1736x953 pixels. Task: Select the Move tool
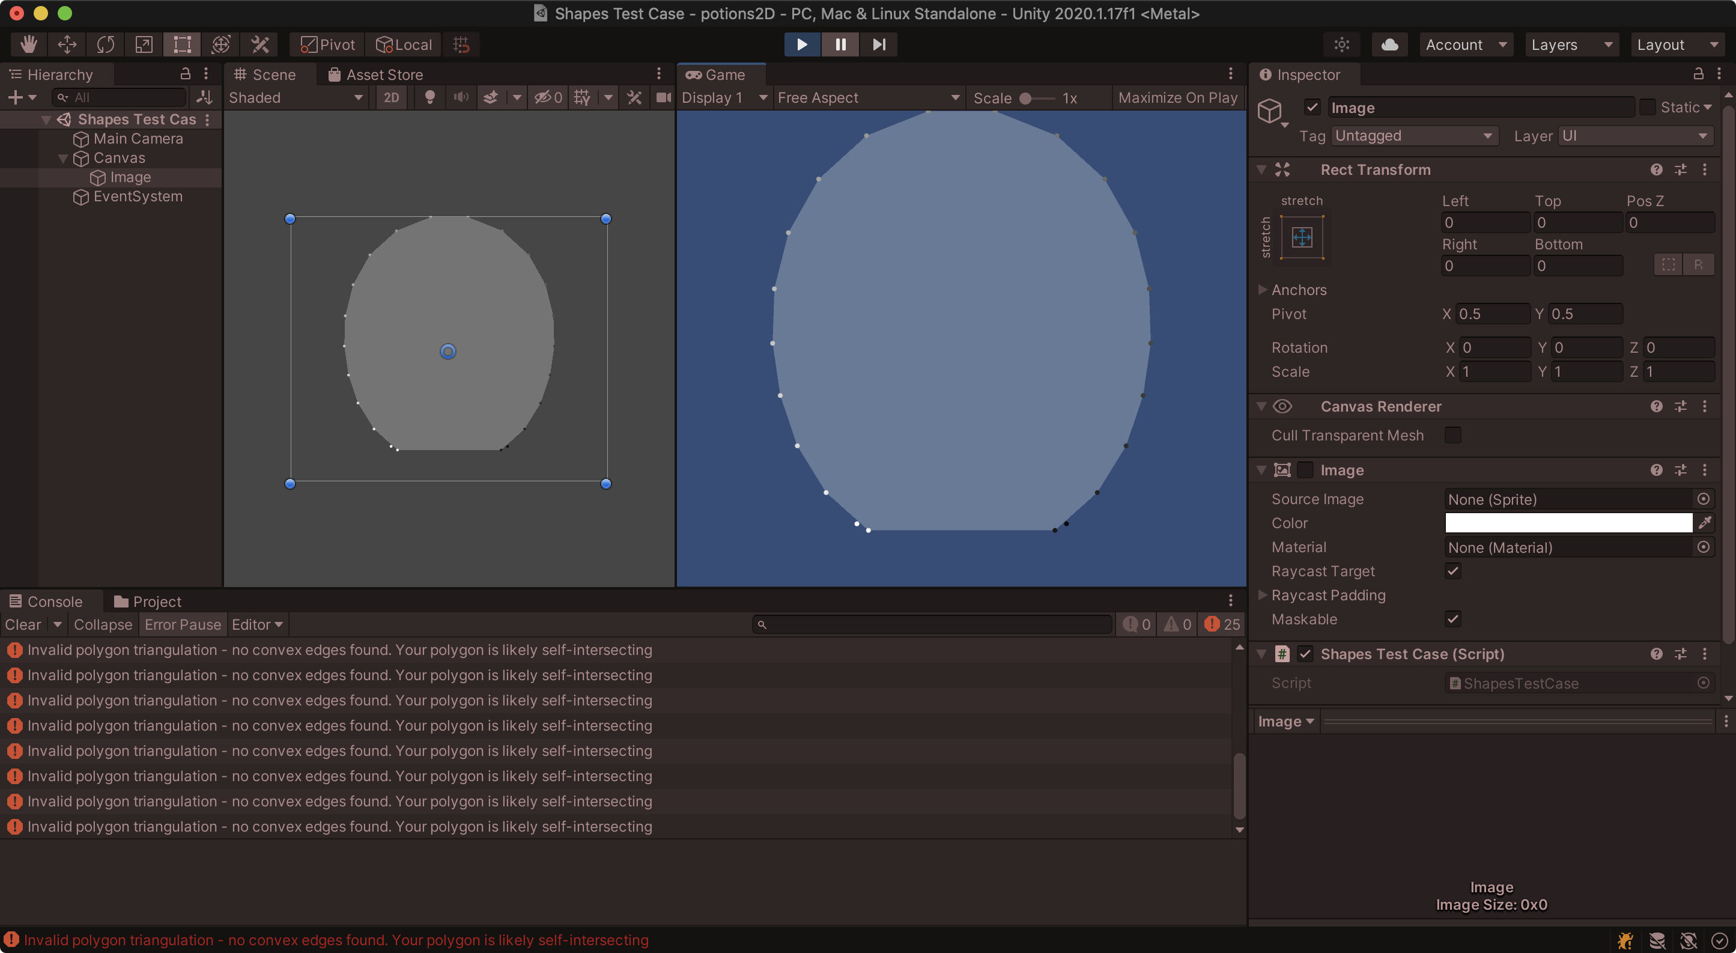click(67, 44)
